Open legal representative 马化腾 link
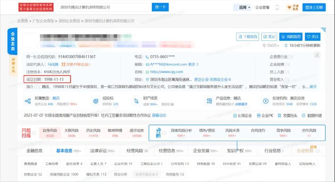335x182 pixels. 53,64
